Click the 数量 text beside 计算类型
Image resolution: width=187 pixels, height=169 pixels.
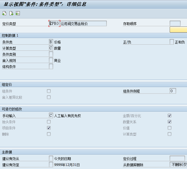(58, 48)
